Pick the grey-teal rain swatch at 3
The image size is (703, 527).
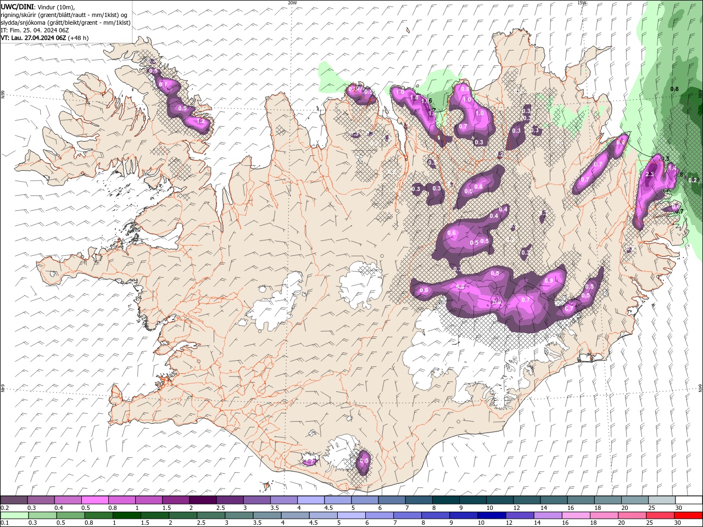click(238, 515)
